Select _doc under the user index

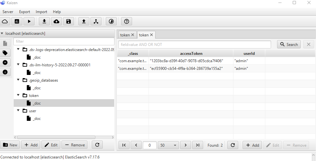click(37, 119)
